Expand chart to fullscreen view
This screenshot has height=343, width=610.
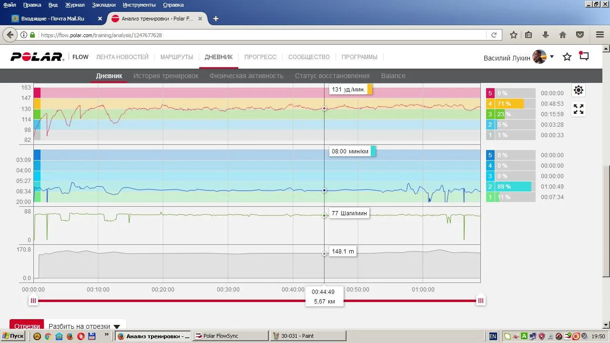tap(578, 110)
